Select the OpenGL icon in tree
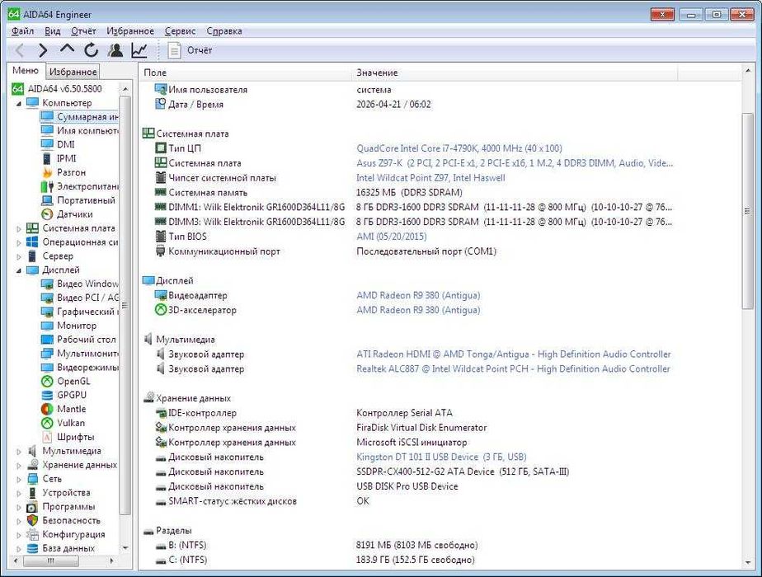 click(x=47, y=382)
